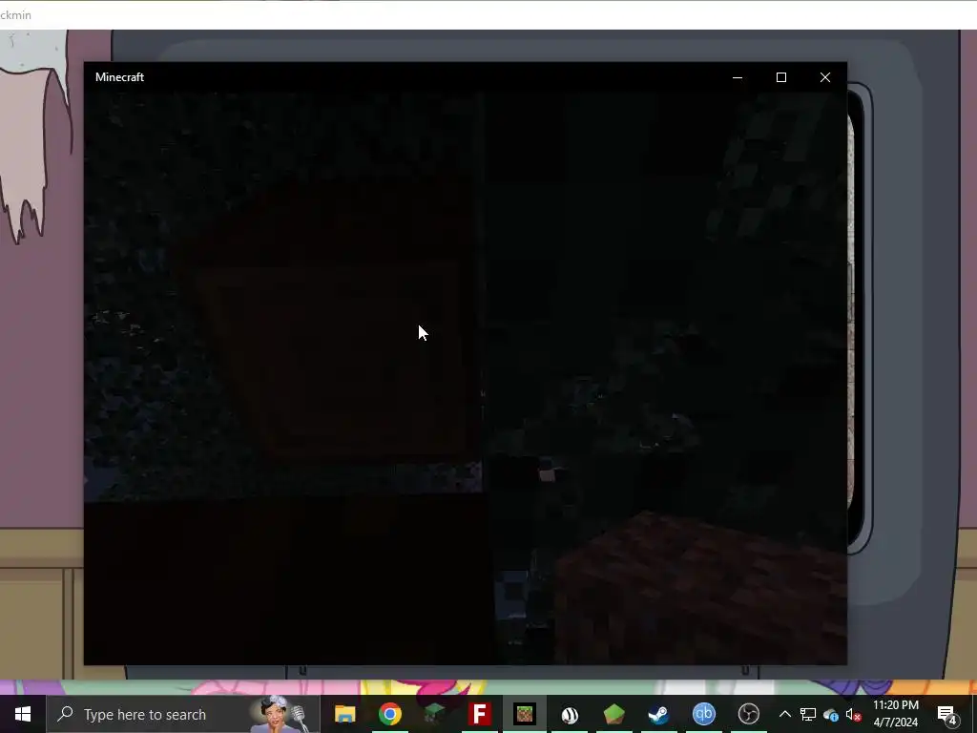Open network status in the system tray
977x733 pixels.
pyautogui.click(x=808, y=714)
